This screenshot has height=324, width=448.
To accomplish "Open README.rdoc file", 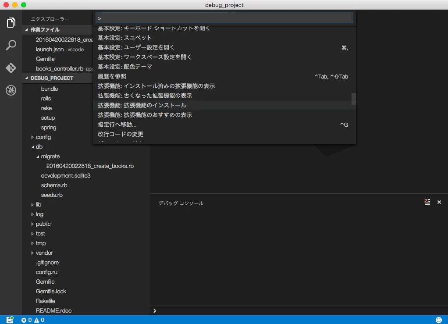I will [x=54, y=311].
